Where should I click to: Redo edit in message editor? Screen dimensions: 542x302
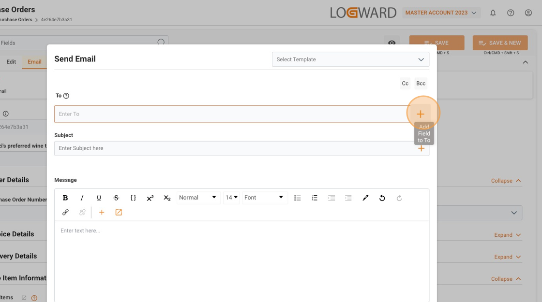[x=399, y=198]
